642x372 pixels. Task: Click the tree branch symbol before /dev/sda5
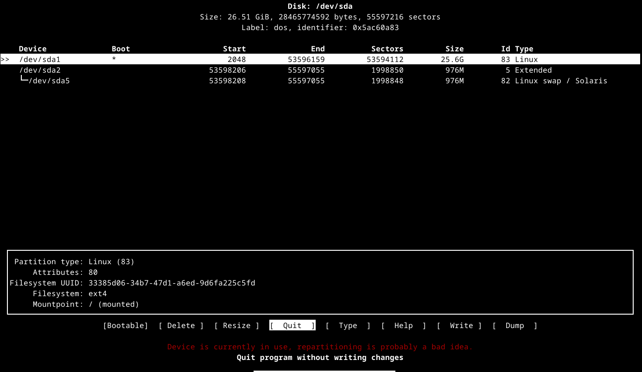tap(24, 81)
